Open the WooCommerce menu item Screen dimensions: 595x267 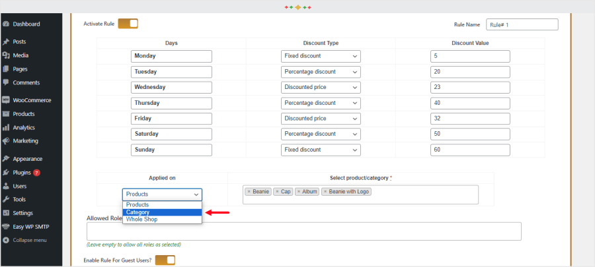point(32,100)
